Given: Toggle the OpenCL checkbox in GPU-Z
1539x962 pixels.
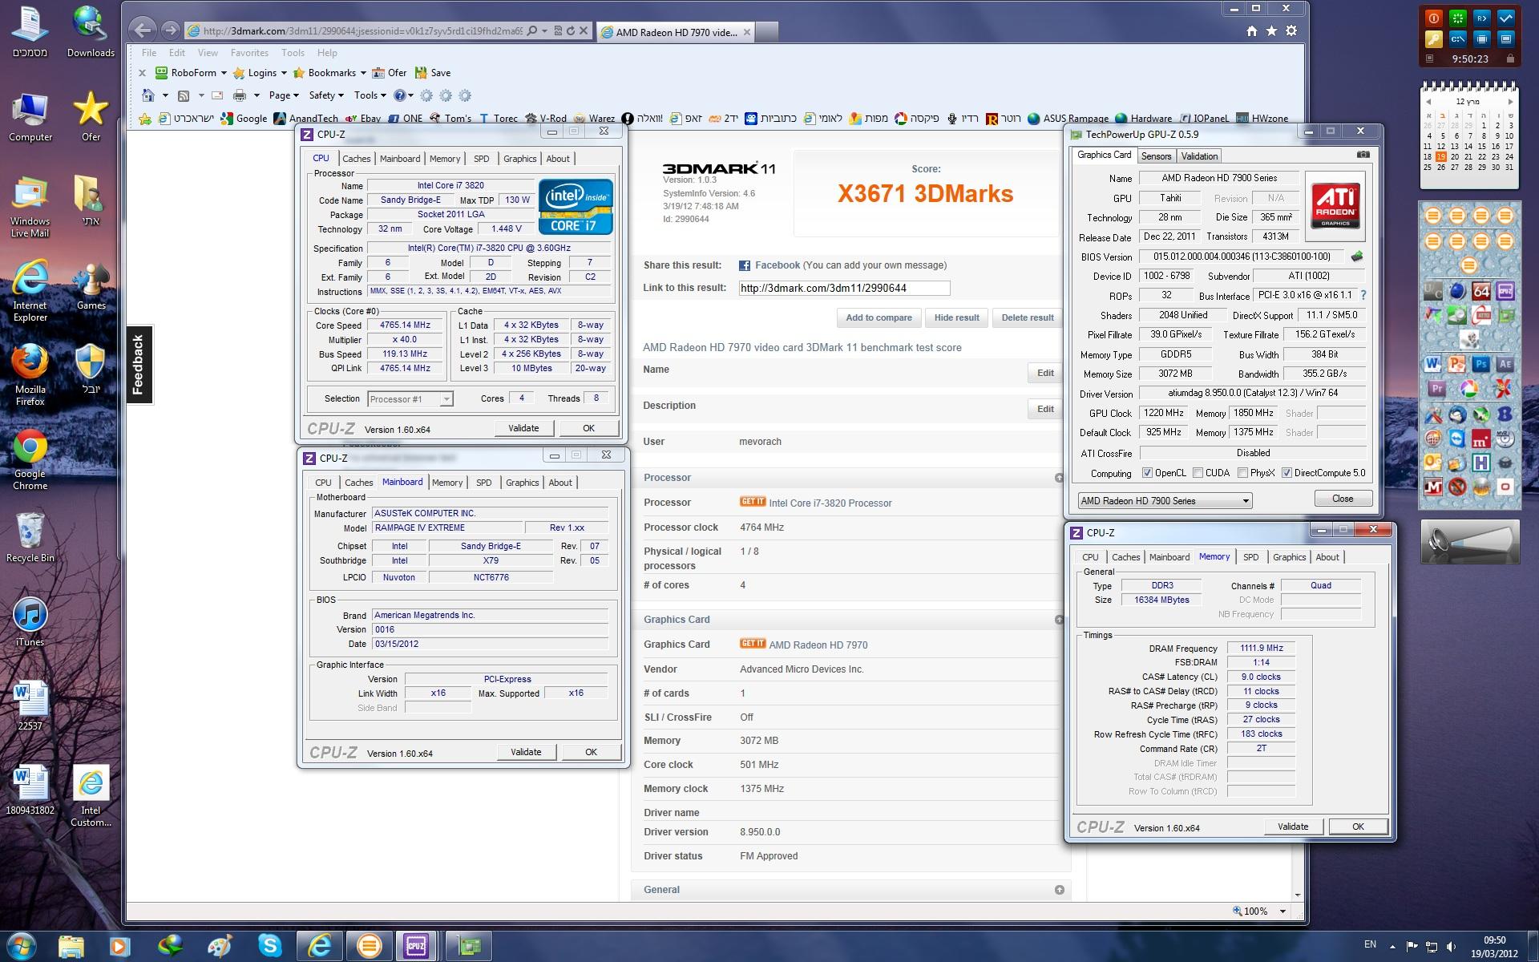Looking at the screenshot, I should click(x=1147, y=473).
